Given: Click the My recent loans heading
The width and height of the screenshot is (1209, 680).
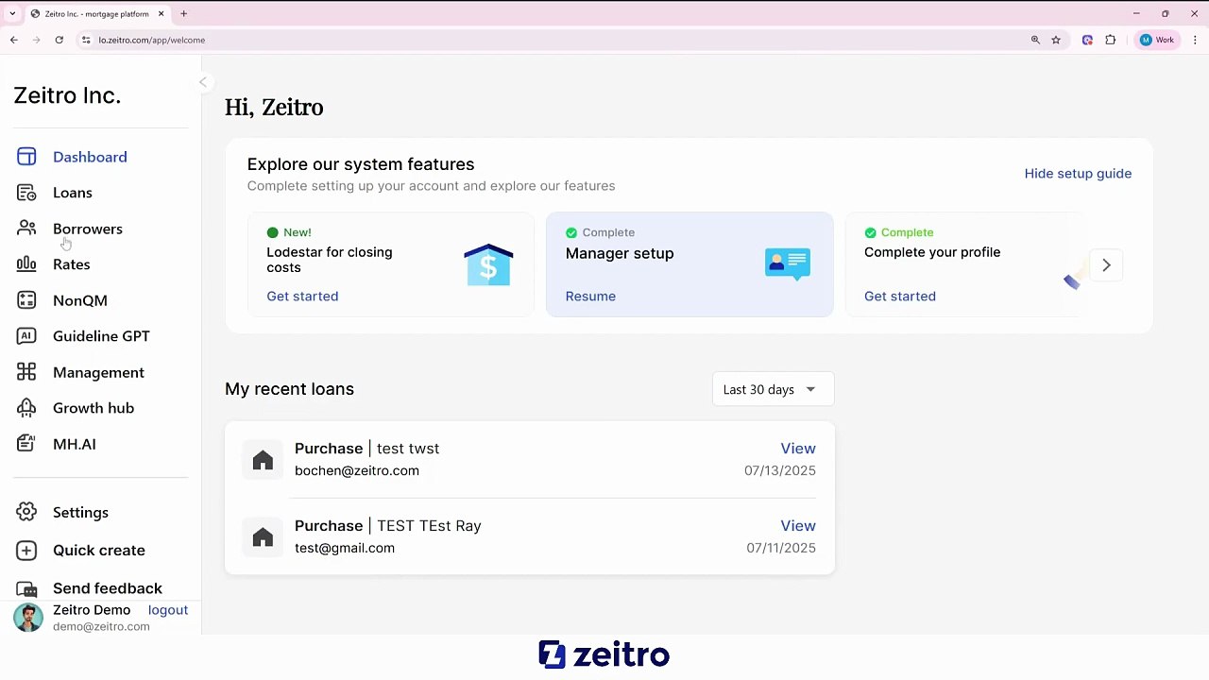Looking at the screenshot, I should click(x=289, y=389).
